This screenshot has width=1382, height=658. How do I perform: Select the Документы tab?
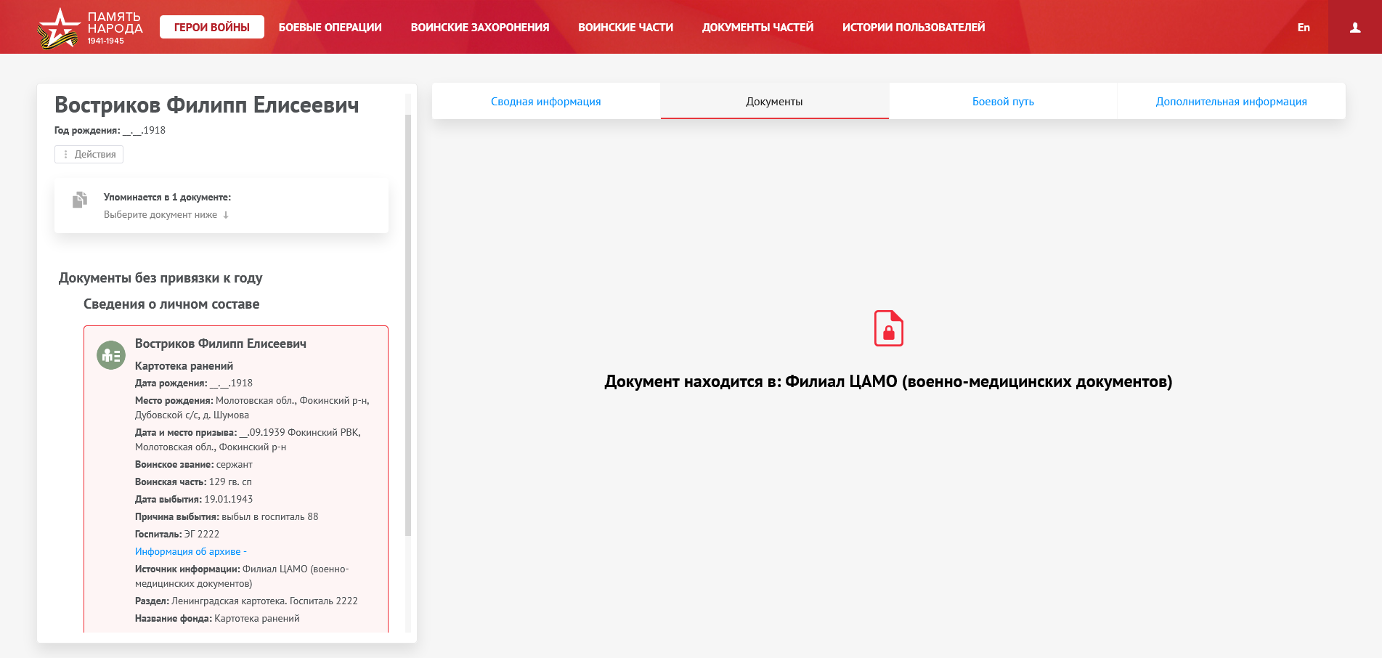pyautogui.click(x=774, y=102)
